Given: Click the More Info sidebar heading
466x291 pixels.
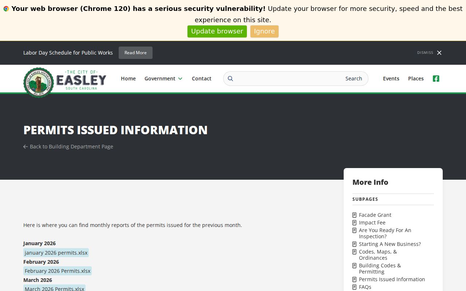Looking at the screenshot, I should pos(370,182).
